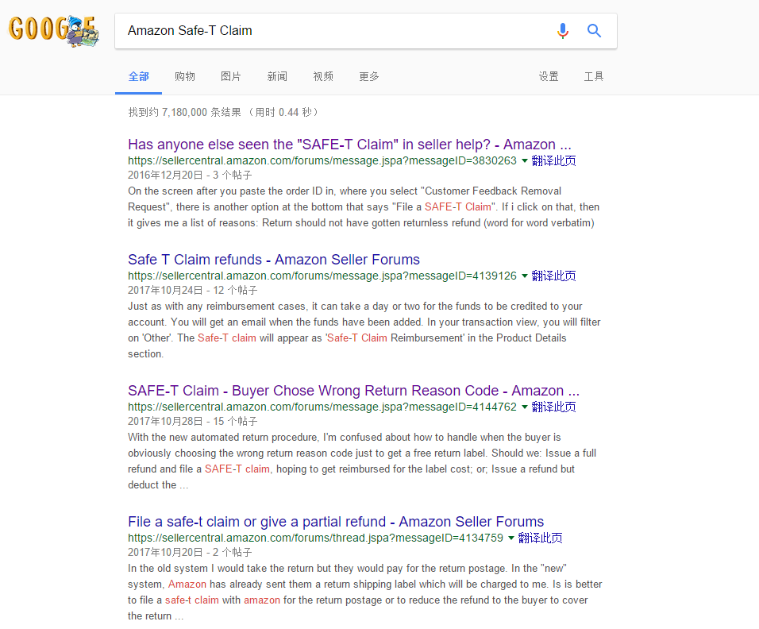Click 翻译此页 next to the first result
This screenshot has height=629, width=759.
pyautogui.click(x=553, y=160)
